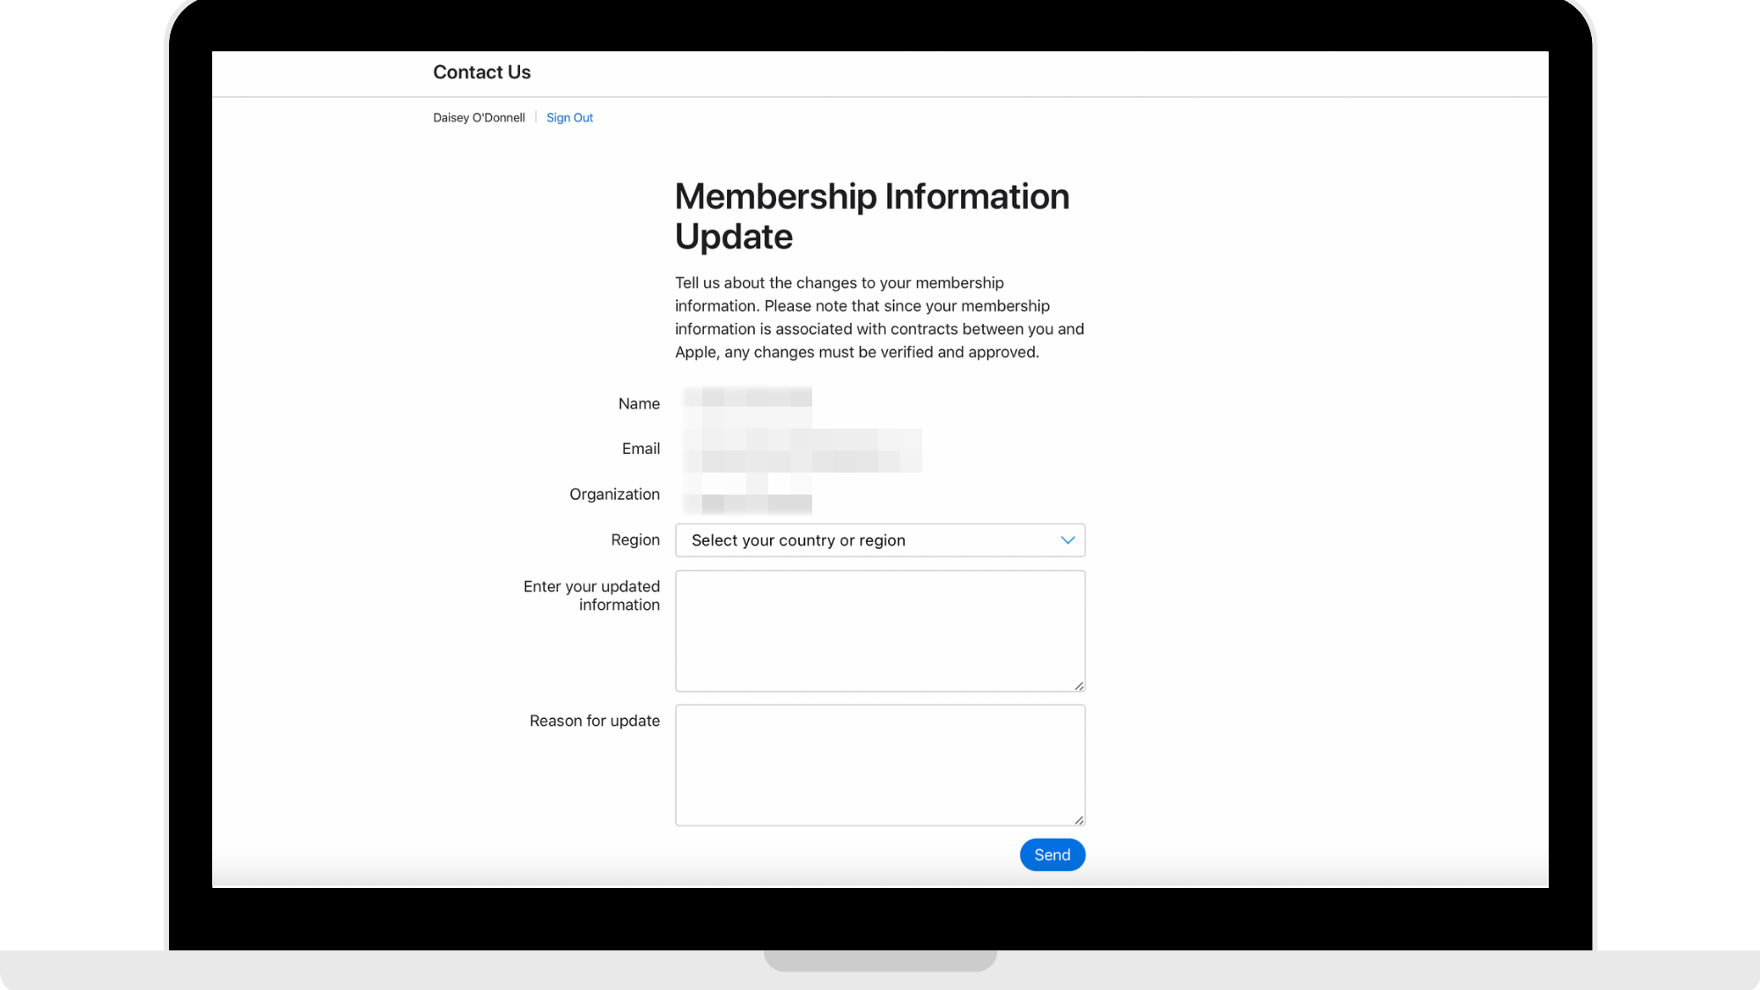Click the Name field label
This screenshot has height=990, width=1760.
(638, 404)
